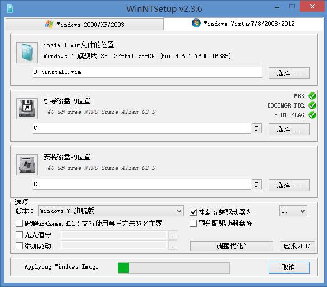Click the F format button beside boot drive
Screen dimensions: 327x287
pos(257,128)
